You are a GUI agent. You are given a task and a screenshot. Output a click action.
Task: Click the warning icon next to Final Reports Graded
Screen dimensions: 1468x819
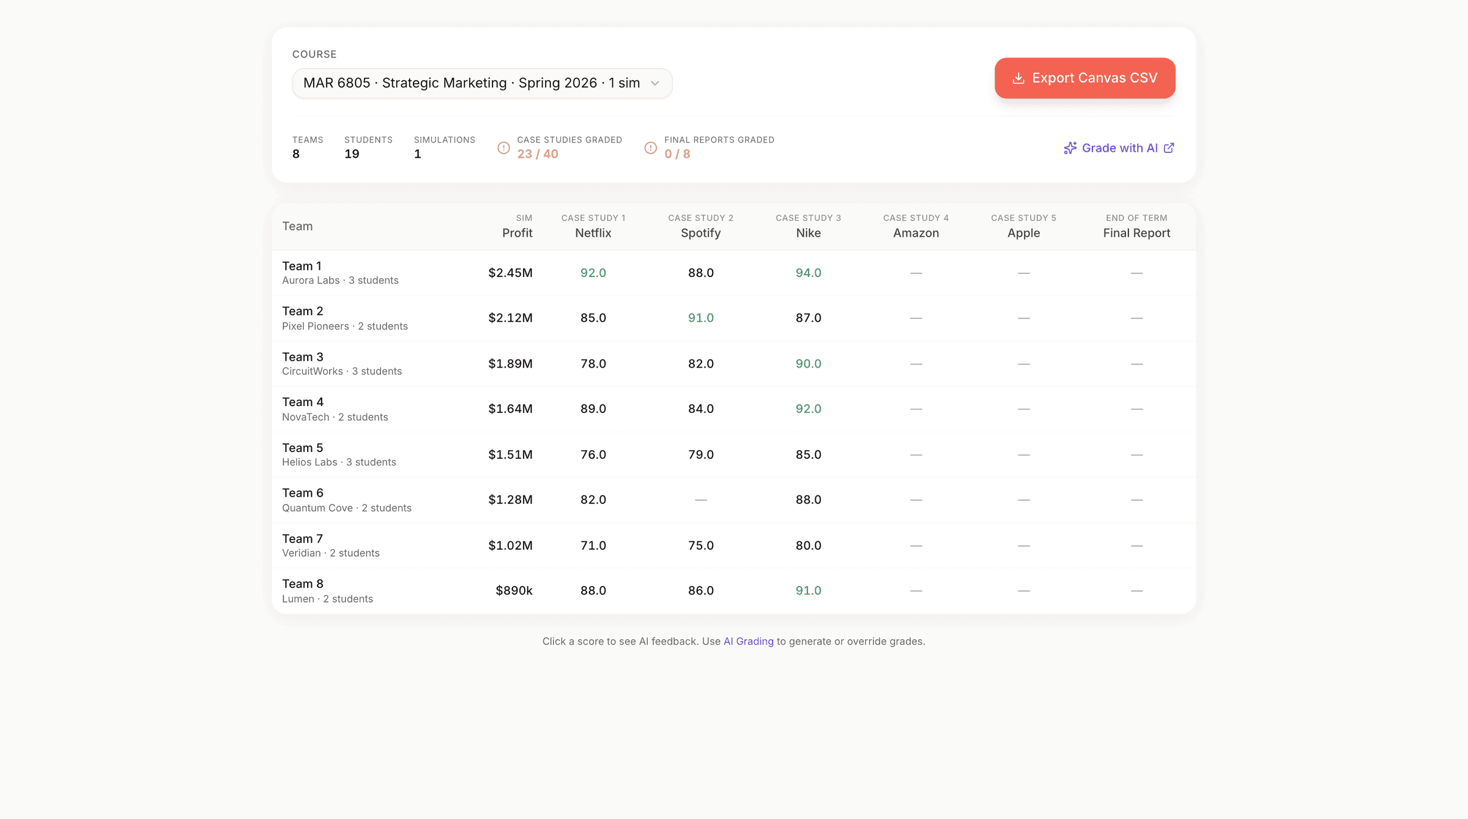click(x=651, y=148)
